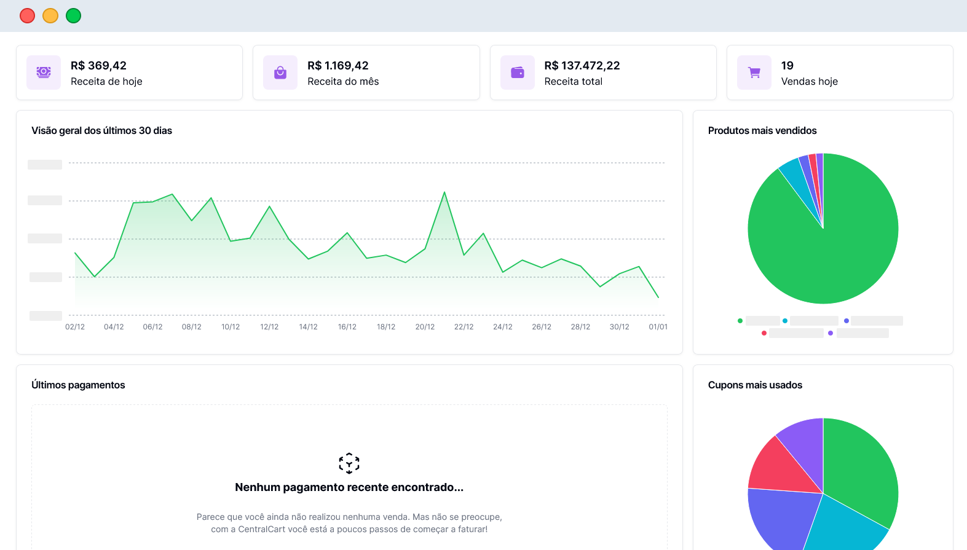Click the shopping bag icon for Receita do mês
This screenshot has height=550, width=967.
[x=280, y=73]
